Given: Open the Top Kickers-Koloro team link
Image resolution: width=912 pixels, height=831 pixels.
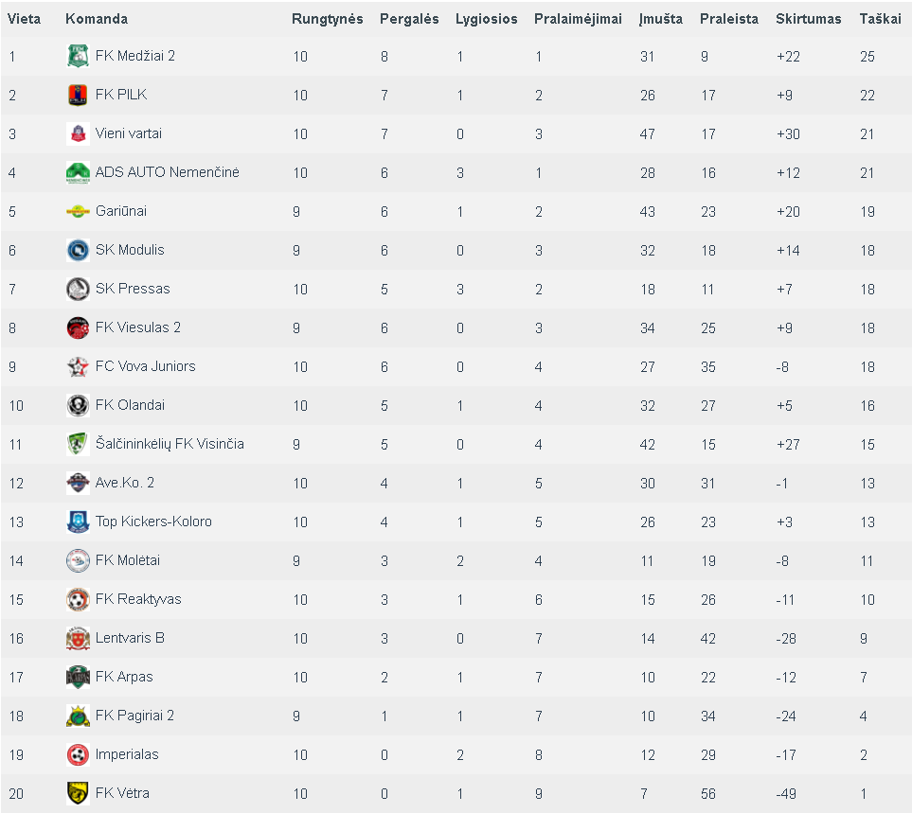Looking at the screenshot, I should [153, 522].
